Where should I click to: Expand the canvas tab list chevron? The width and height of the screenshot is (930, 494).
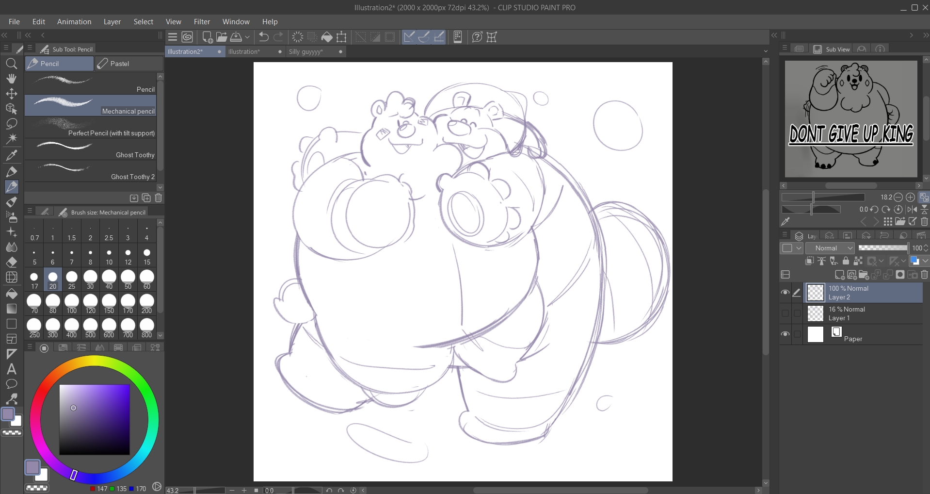[766, 51]
